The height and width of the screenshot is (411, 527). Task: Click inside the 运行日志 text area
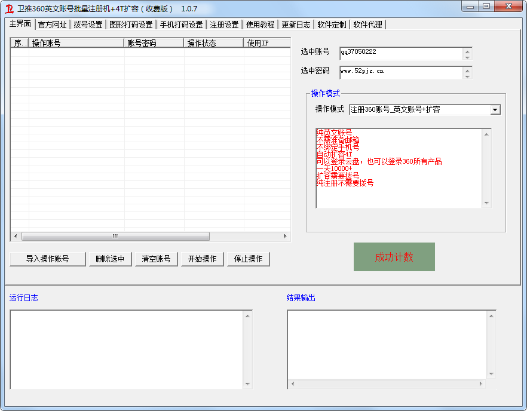[125, 349]
